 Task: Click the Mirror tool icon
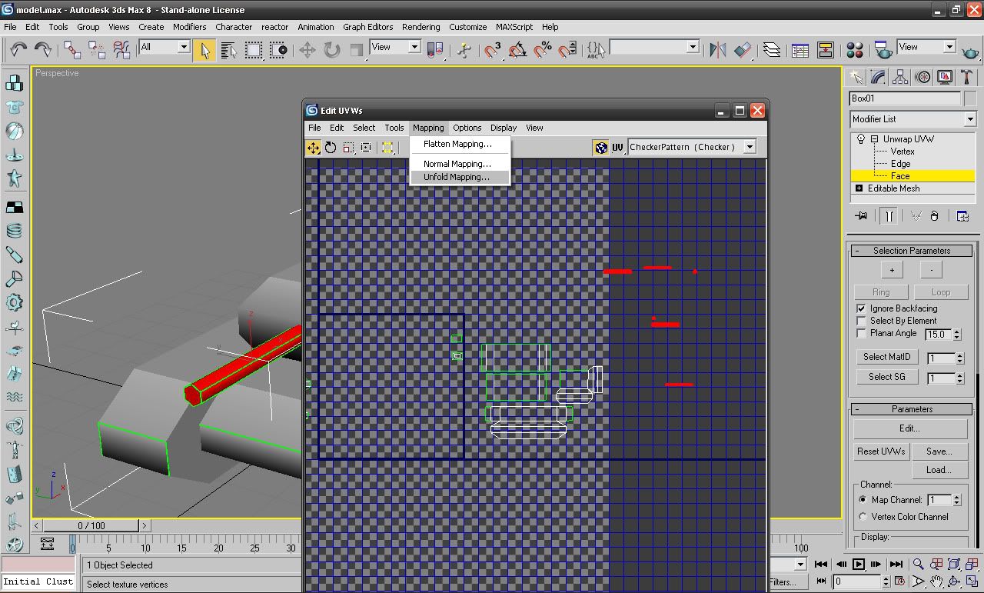[717, 50]
